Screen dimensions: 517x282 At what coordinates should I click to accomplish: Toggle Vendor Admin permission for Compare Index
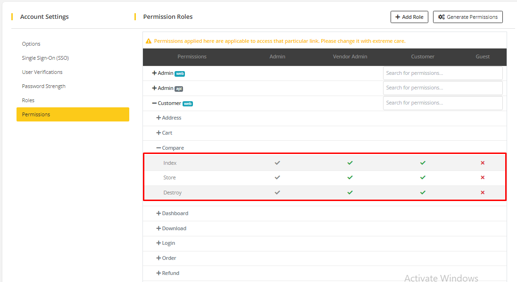point(350,163)
